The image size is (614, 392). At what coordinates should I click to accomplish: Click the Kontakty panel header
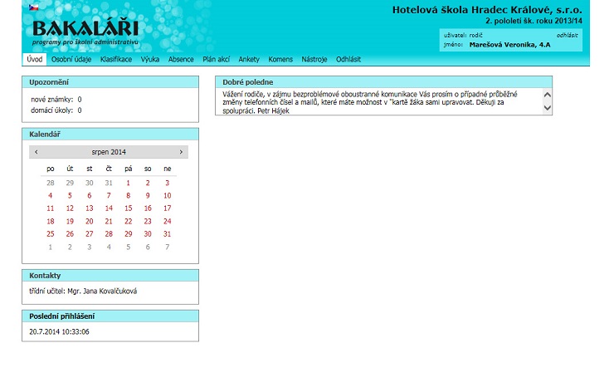[110, 276]
